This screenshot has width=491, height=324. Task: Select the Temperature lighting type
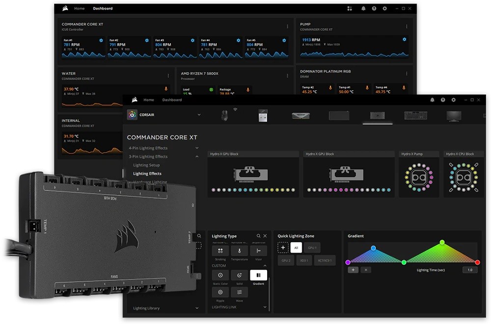coord(239,251)
